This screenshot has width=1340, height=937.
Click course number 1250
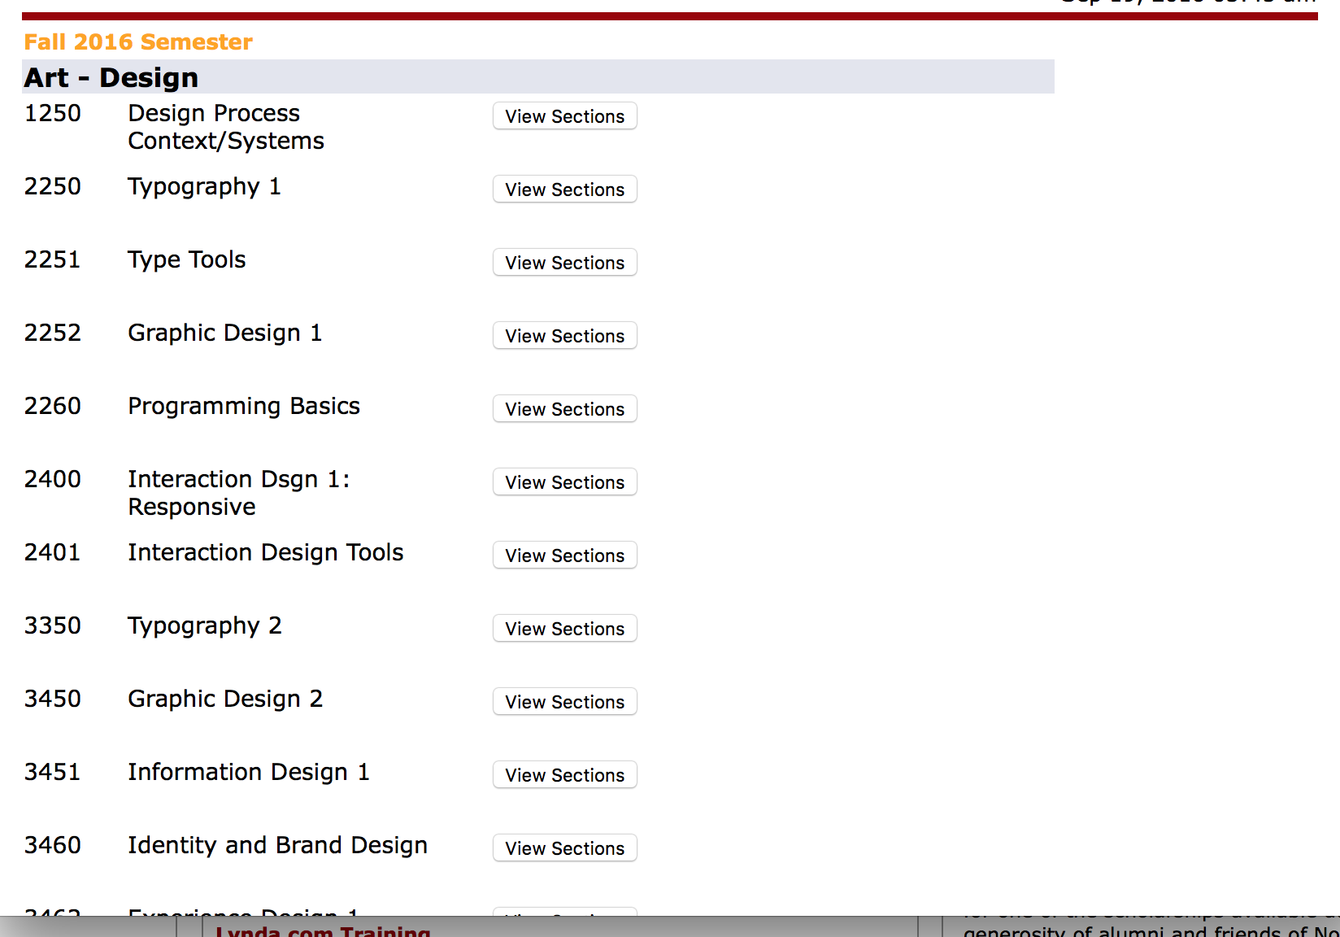coord(53,113)
